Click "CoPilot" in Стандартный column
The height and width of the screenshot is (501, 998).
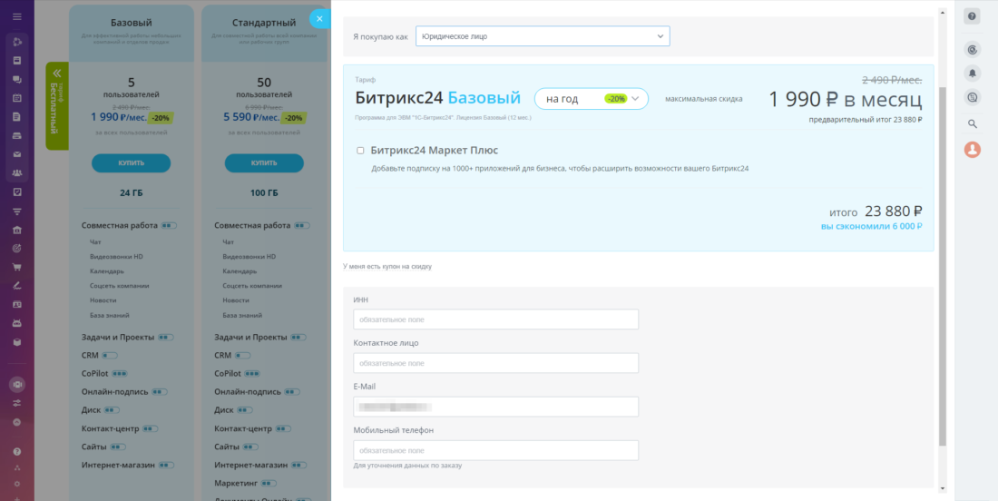pos(228,373)
